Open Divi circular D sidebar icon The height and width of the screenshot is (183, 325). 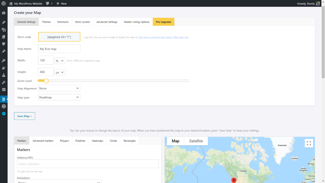tap(4, 106)
